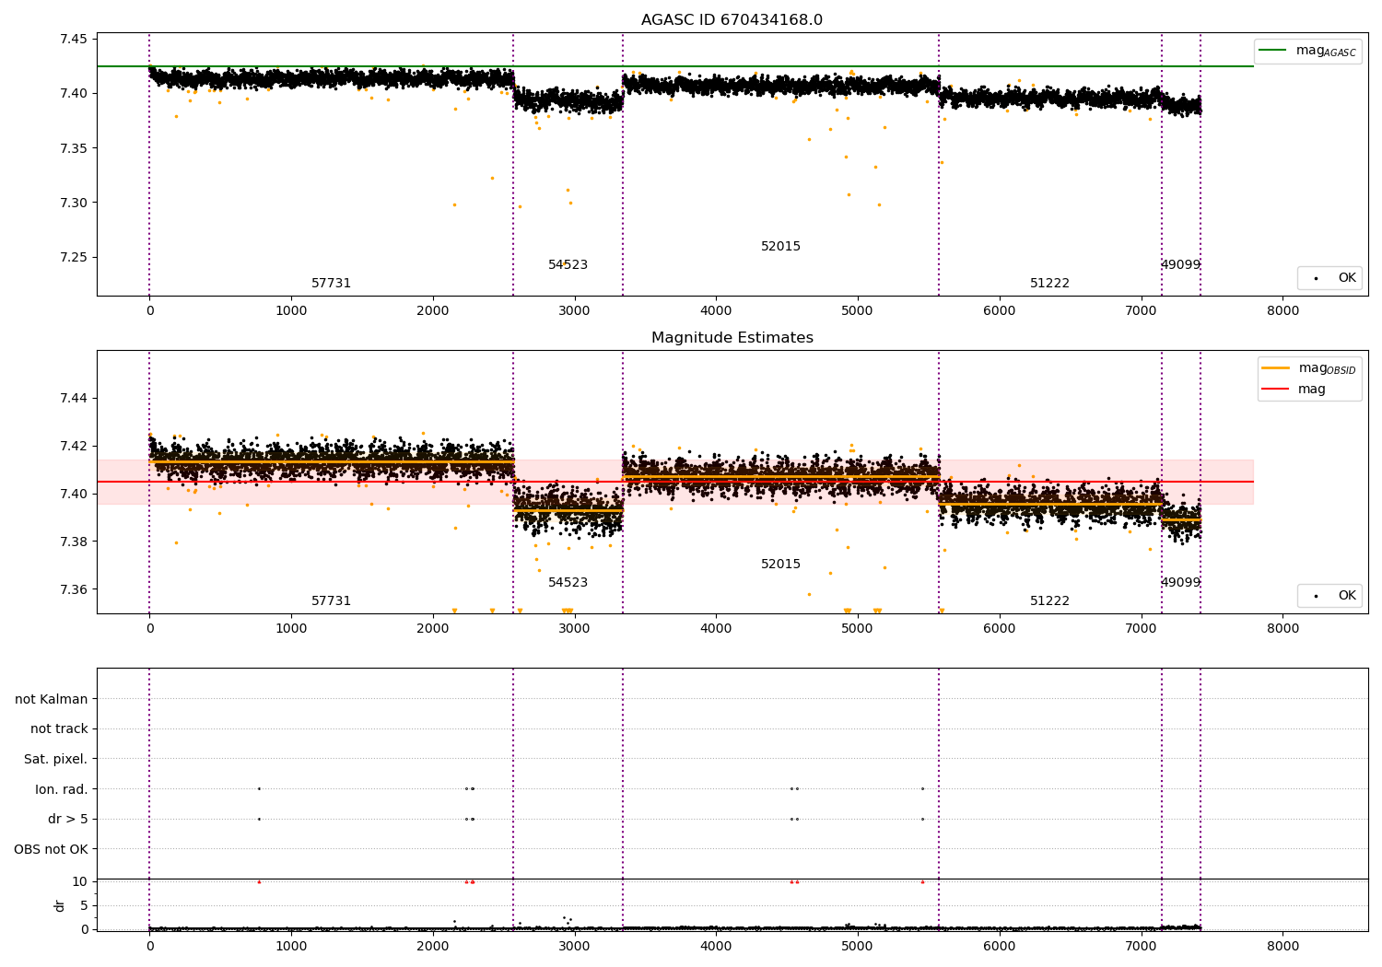Click the 'Magnitude Estimates' subplot title
This screenshot has width=1382, height=967.
point(732,338)
